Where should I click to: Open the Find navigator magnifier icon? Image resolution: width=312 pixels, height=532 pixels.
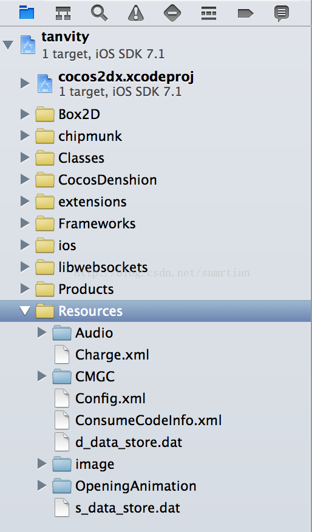click(100, 13)
